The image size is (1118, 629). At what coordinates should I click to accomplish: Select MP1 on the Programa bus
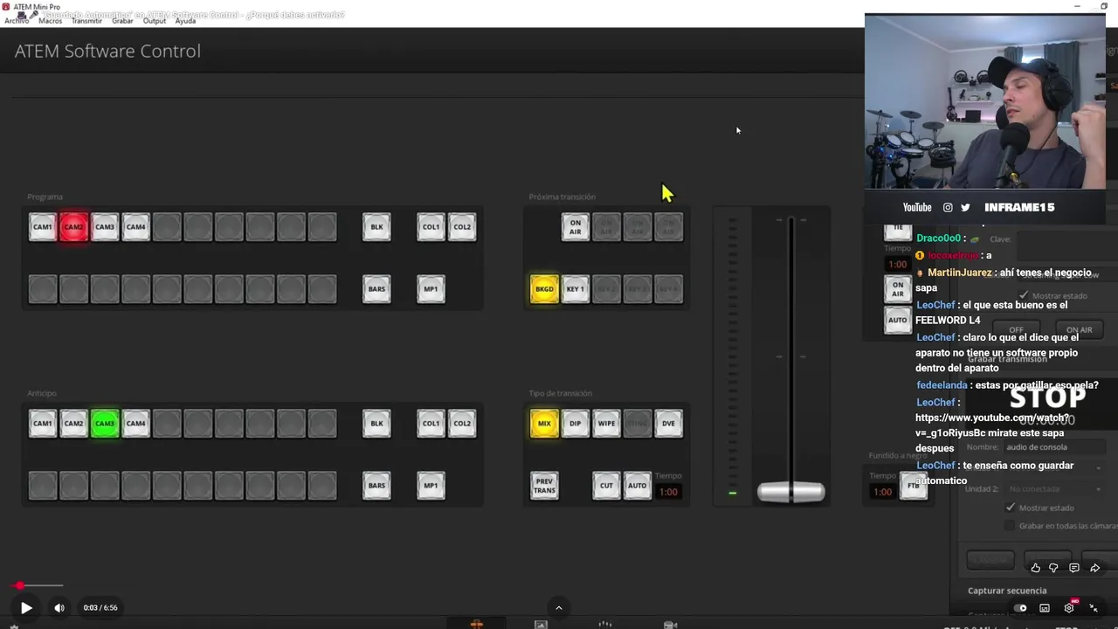[x=431, y=289]
